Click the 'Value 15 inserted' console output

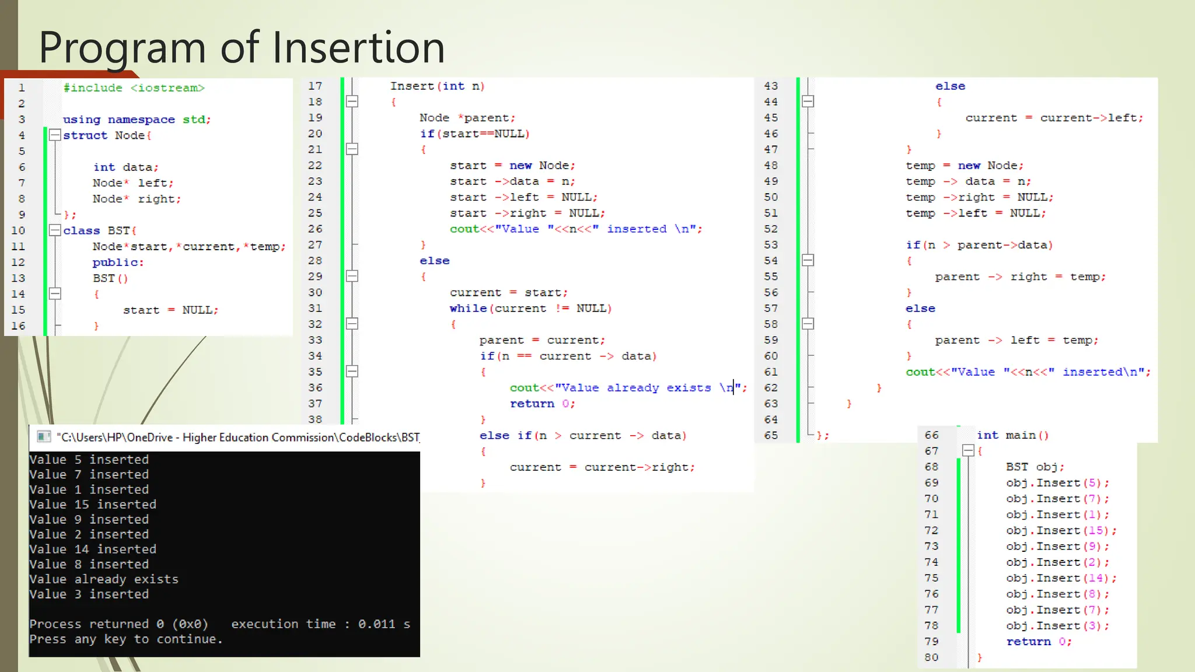tap(93, 505)
